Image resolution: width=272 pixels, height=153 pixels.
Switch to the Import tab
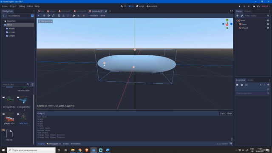[x=248, y=11]
